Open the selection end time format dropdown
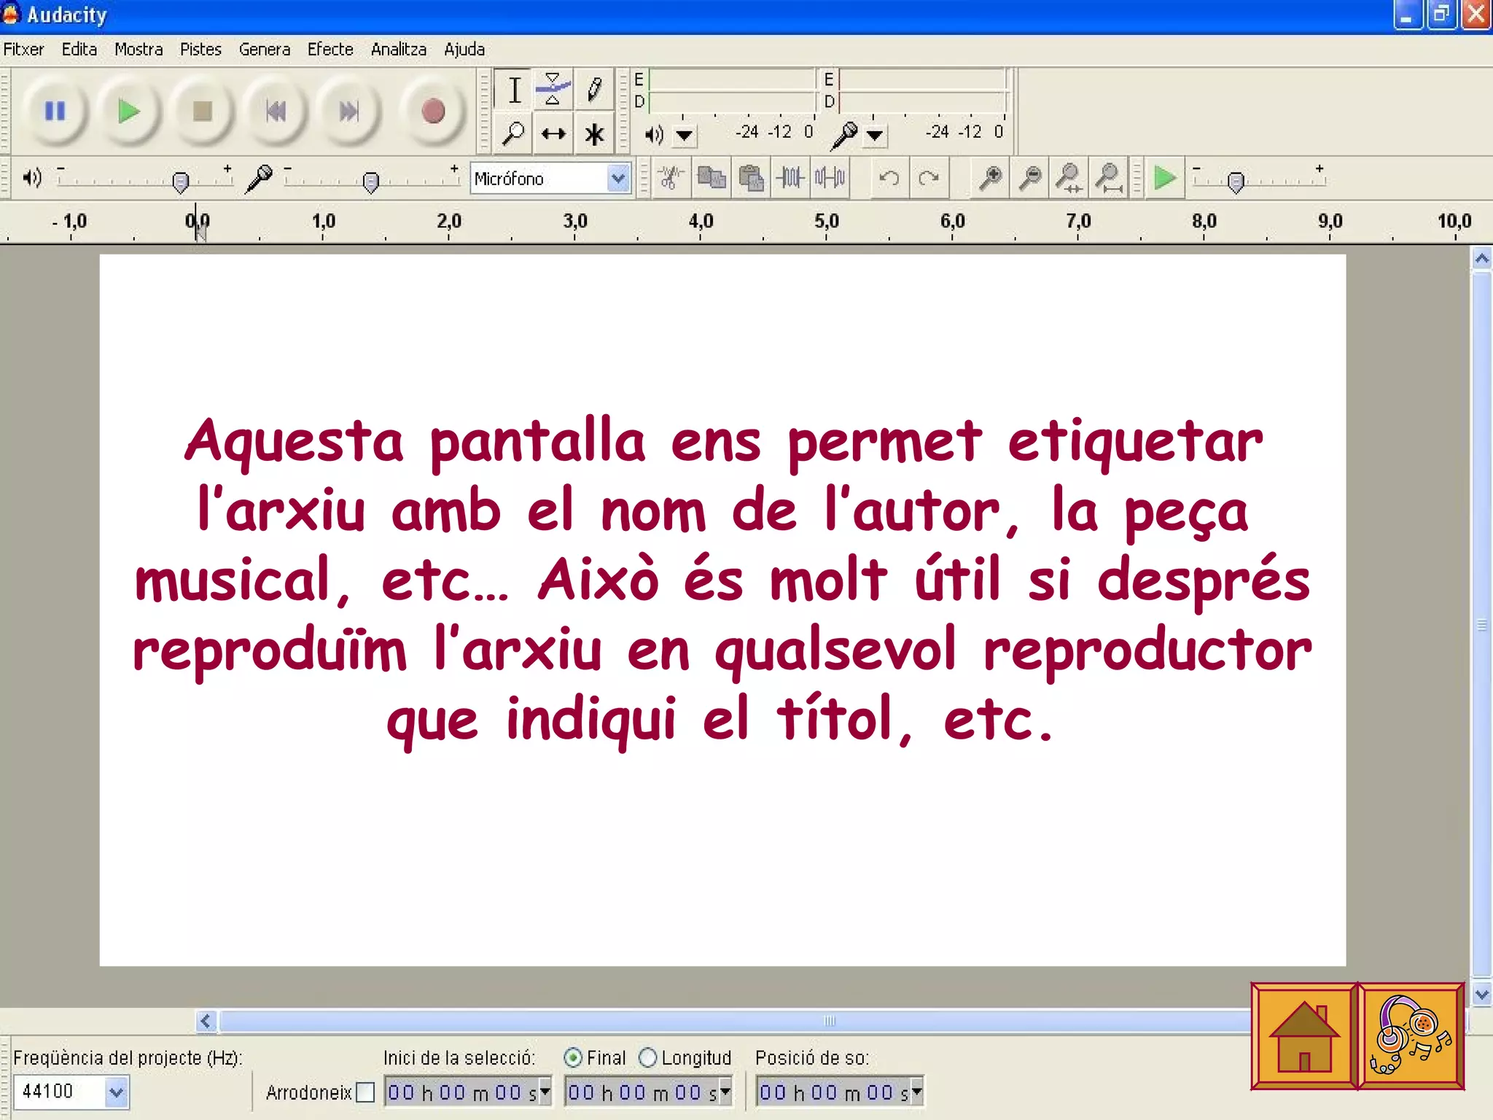 point(725,1092)
